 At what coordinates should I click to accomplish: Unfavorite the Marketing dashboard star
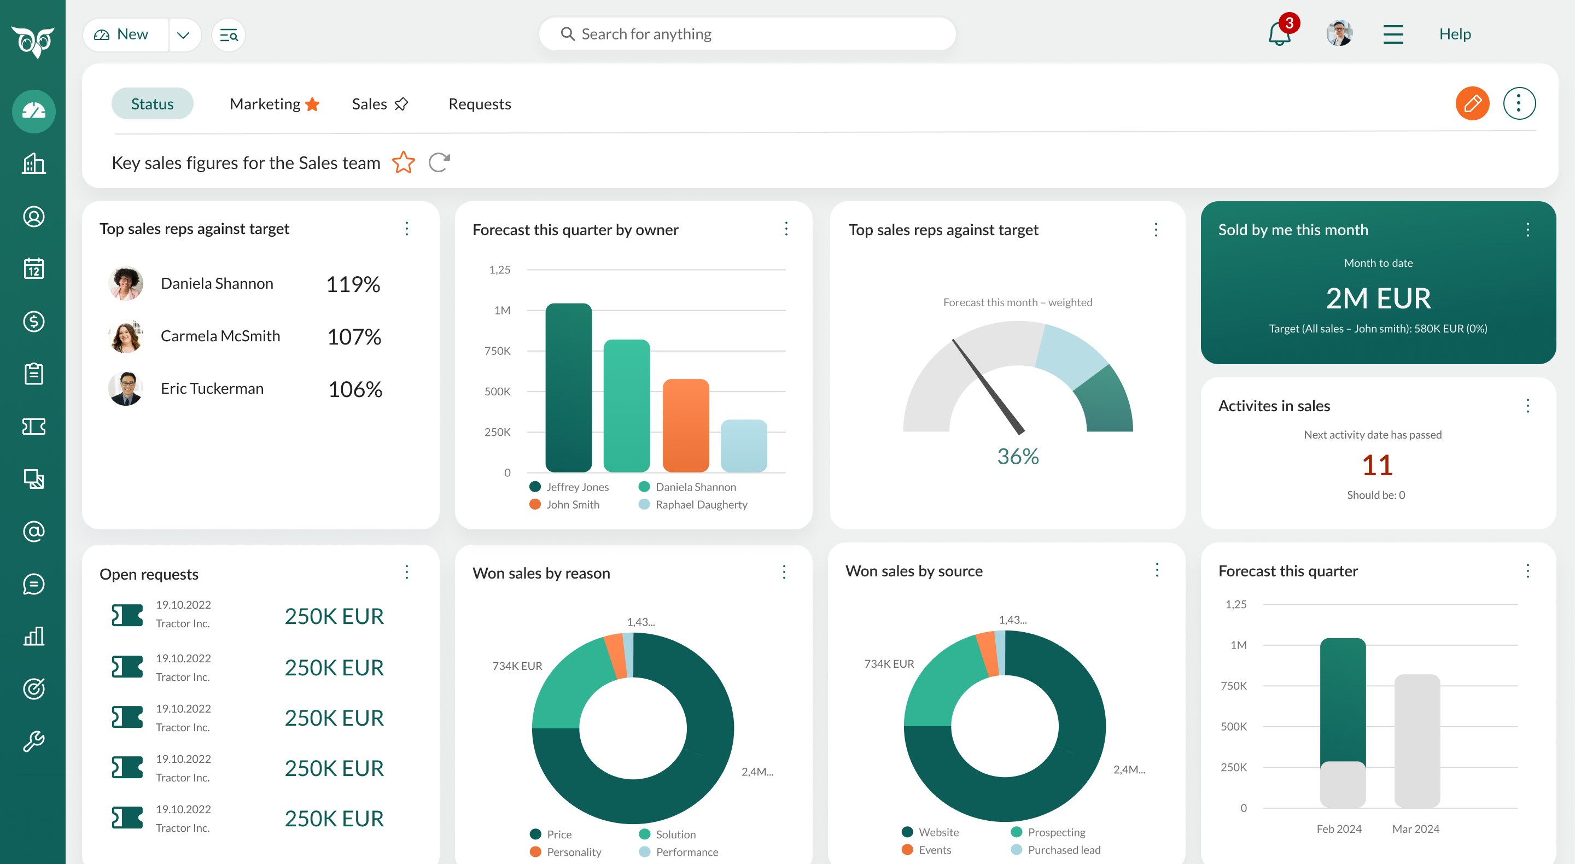pyautogui.click(x=312, y=103)
